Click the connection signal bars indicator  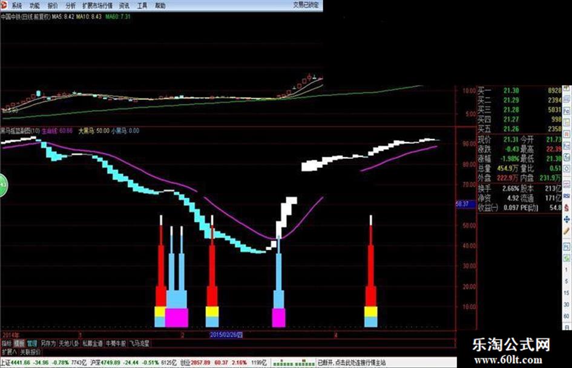pyautogui.click(x=294, y=363)
